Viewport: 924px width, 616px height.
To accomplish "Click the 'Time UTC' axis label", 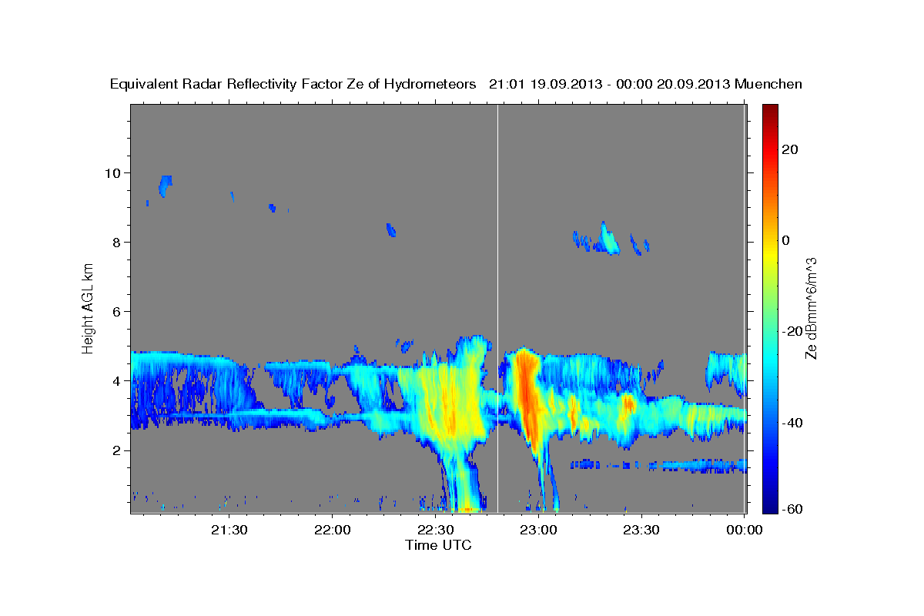I will coord(438,545).
